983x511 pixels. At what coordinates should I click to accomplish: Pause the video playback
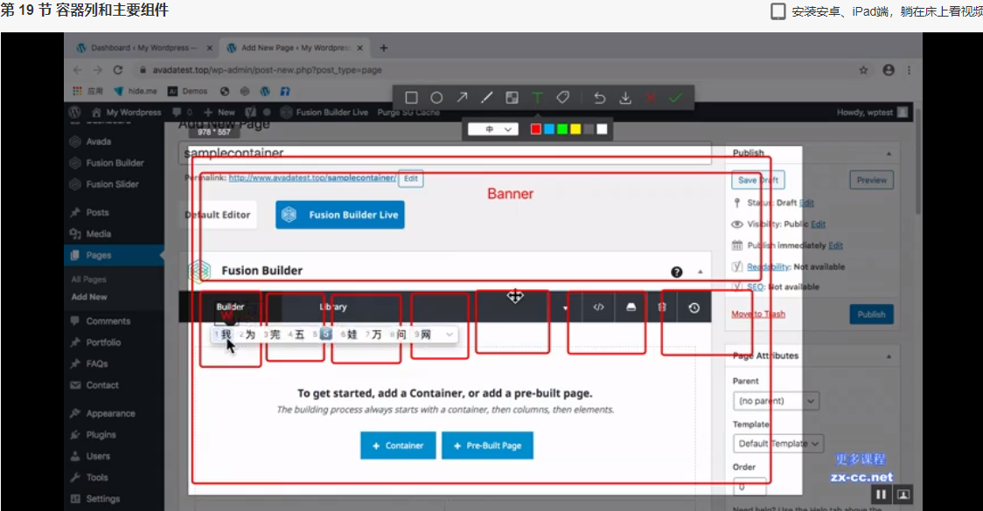tap(881, 494)
